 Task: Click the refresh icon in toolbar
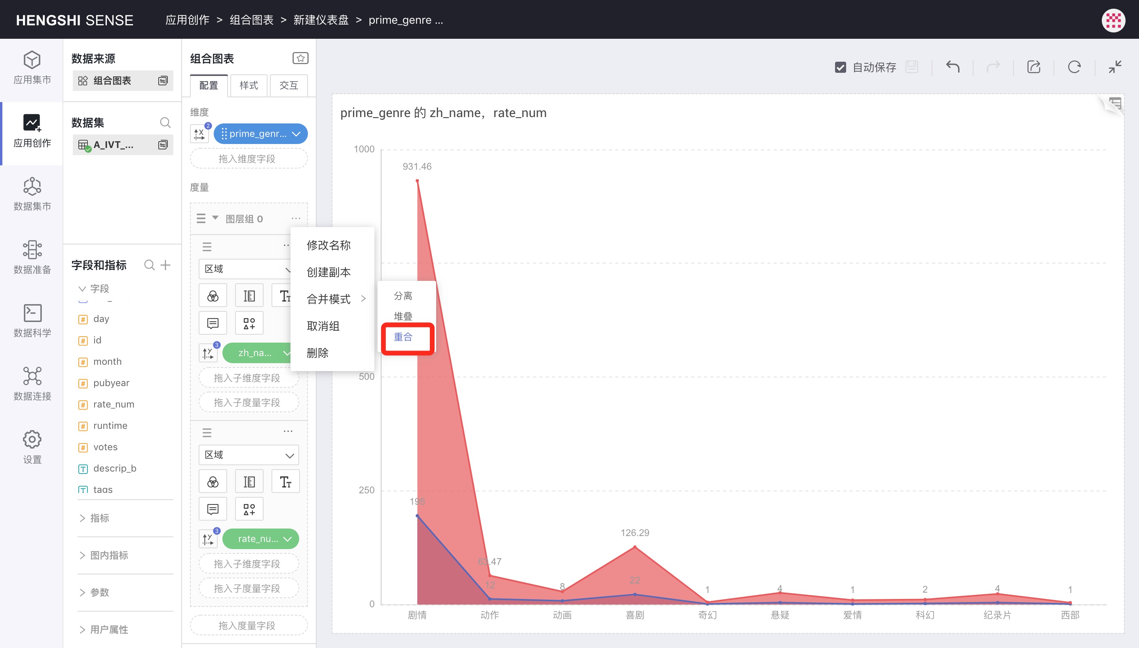point(1074,67)
